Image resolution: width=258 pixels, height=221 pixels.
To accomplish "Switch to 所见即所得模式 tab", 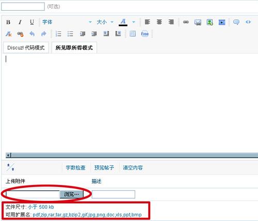I will click(x=74, y=47).
